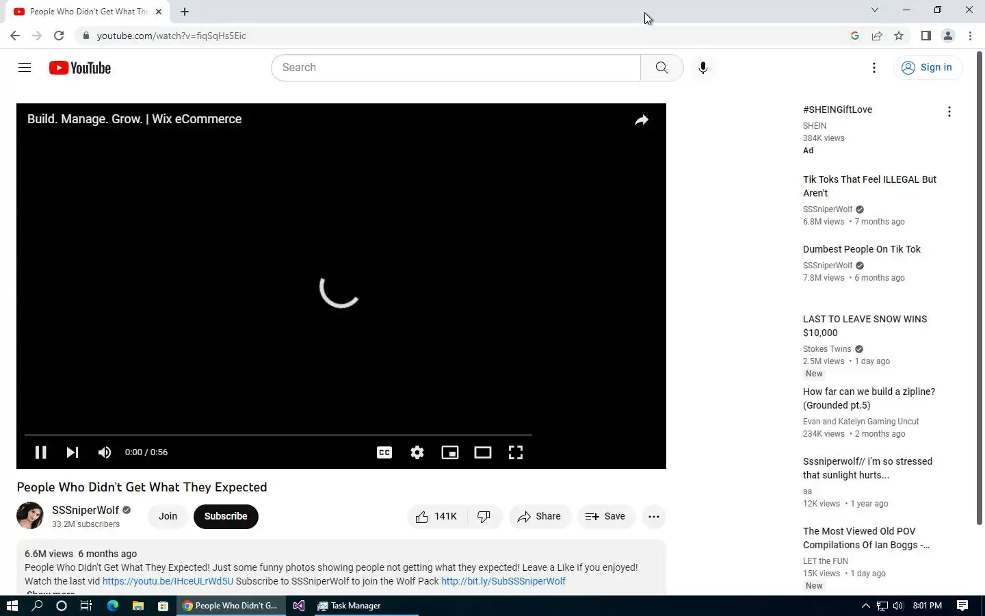Open Chrome profile avatar
The image size is (985, 616).
948,36
